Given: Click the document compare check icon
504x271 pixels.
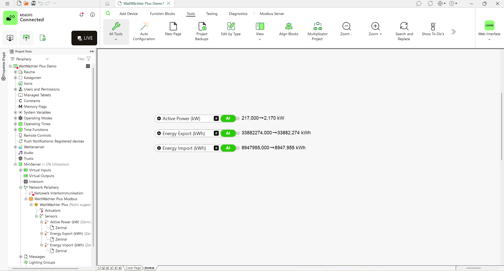Looking at the screenshot, I should (x=43, y=38).
